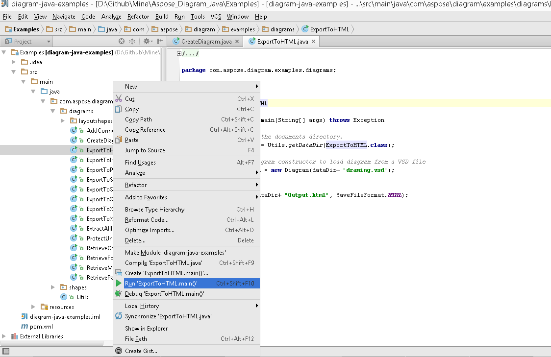Select Utils class in project tree

click(x=82, y=297)
